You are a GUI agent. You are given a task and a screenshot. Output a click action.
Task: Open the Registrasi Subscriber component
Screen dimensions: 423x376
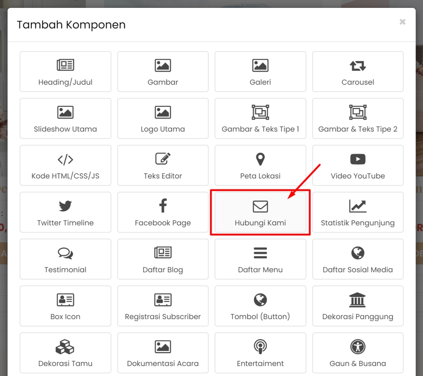163,306
